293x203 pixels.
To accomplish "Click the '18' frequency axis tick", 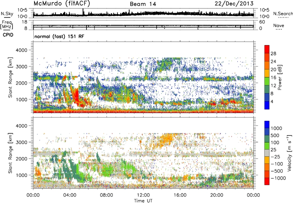I will pos(25,22).
